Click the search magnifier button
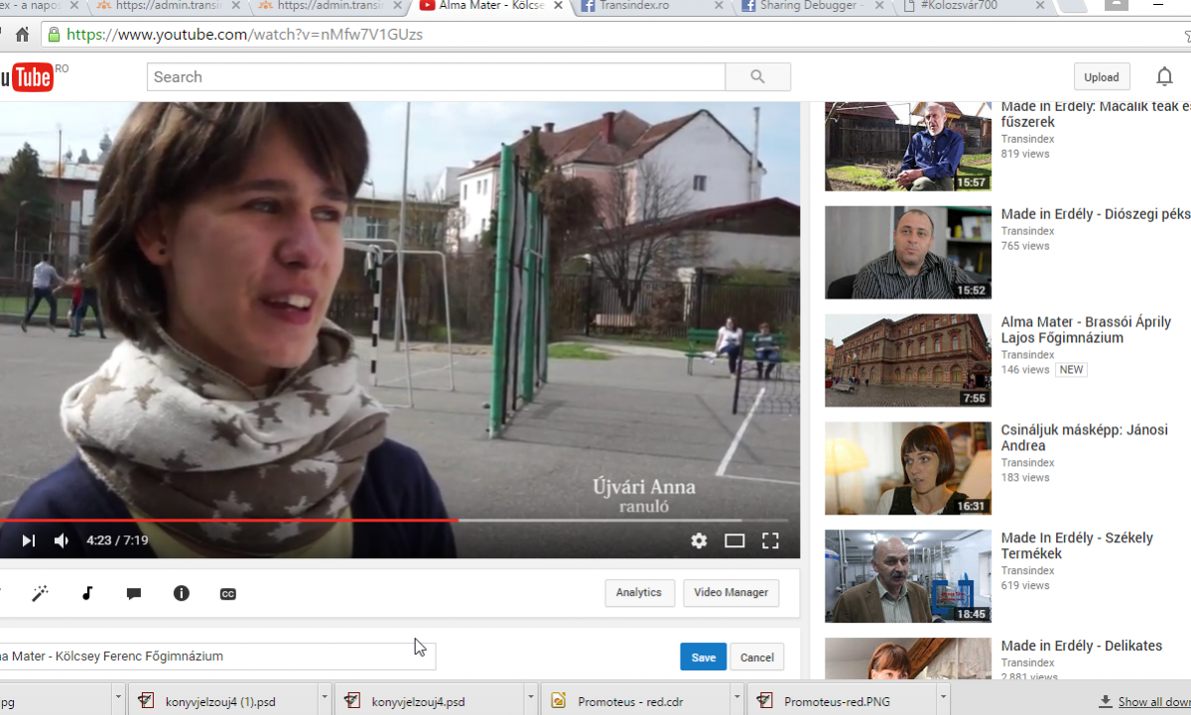 (x=757, y=77)
